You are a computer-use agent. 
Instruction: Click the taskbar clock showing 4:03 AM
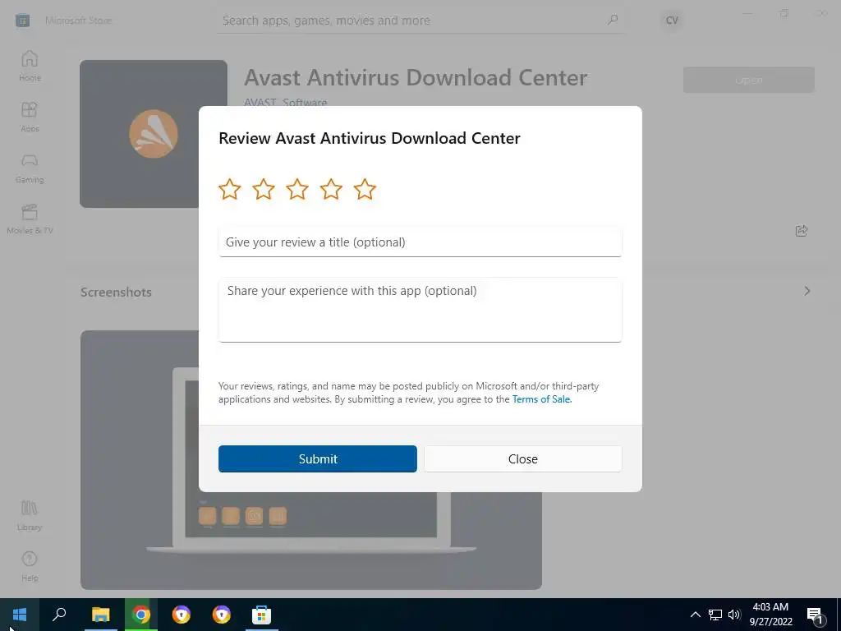770,615
